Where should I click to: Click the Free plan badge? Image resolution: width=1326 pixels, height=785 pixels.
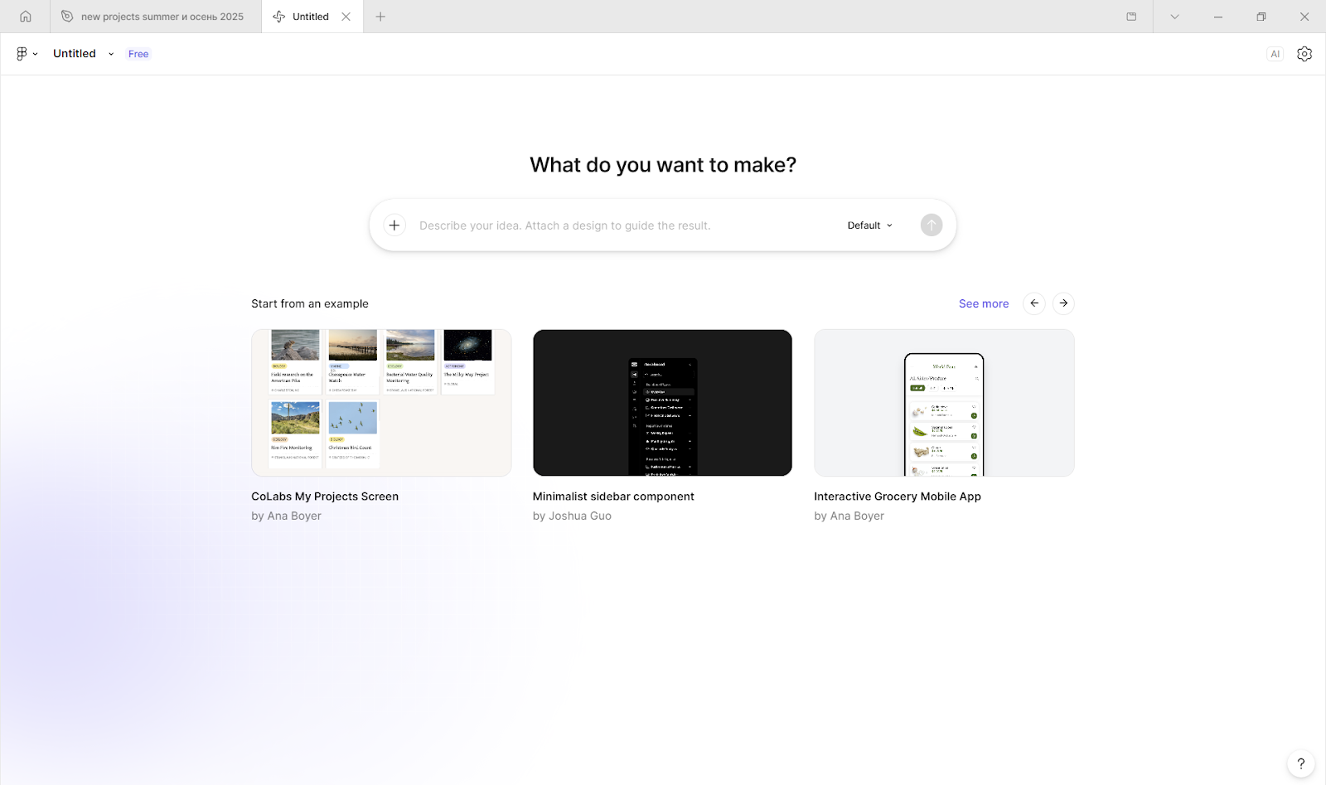(138, 53)
